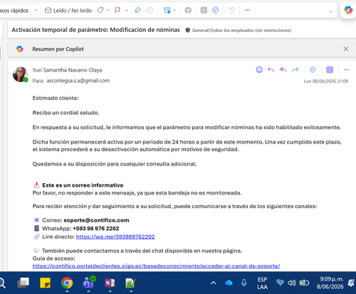Click the undo arrow icon
Screen dimensions: 356x294
(231, 10)
